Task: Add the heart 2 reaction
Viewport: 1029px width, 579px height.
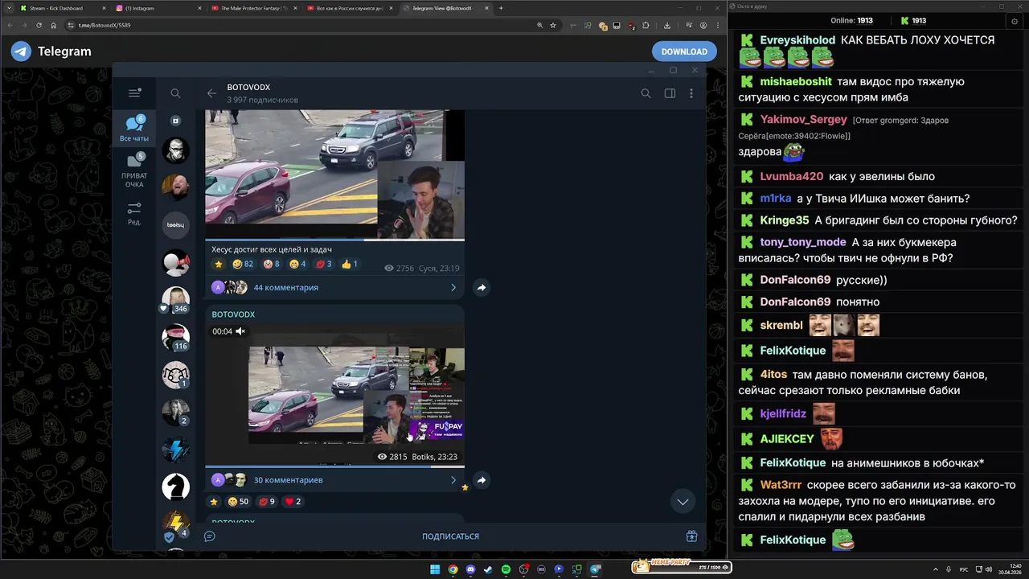Action: coord(293,502)
